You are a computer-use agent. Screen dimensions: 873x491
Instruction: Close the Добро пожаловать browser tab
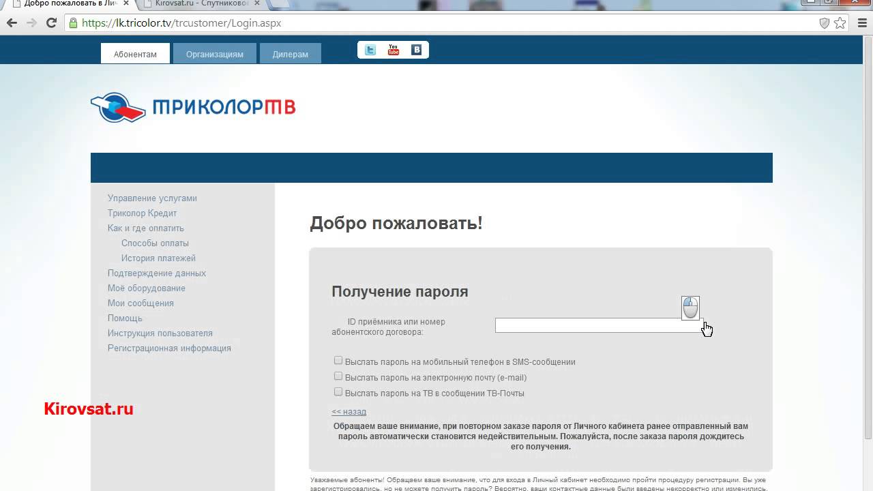point(126,3)
